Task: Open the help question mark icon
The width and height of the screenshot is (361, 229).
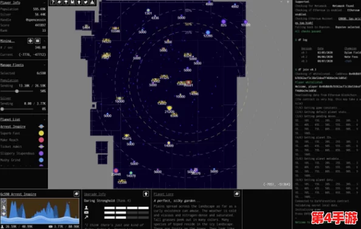Action: click(x=53, y=2)
